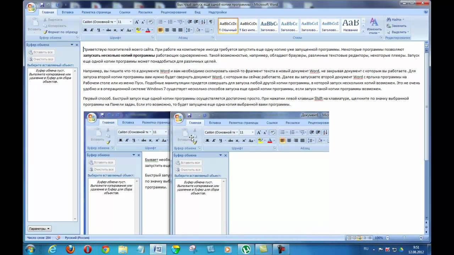This screenshot has width=454, height=255.
Task: Click the word count in status bar
Action: pyautogui.click(x=39, y=238)
